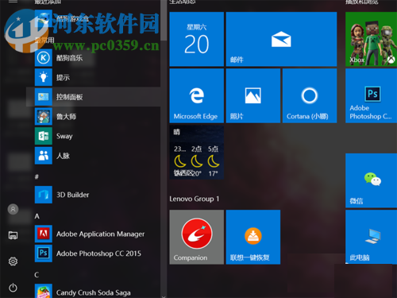The width and height of the screenshot is (397, 298).
Task: Launch the Microsoft Edge tile
Action: coord(197,96)
